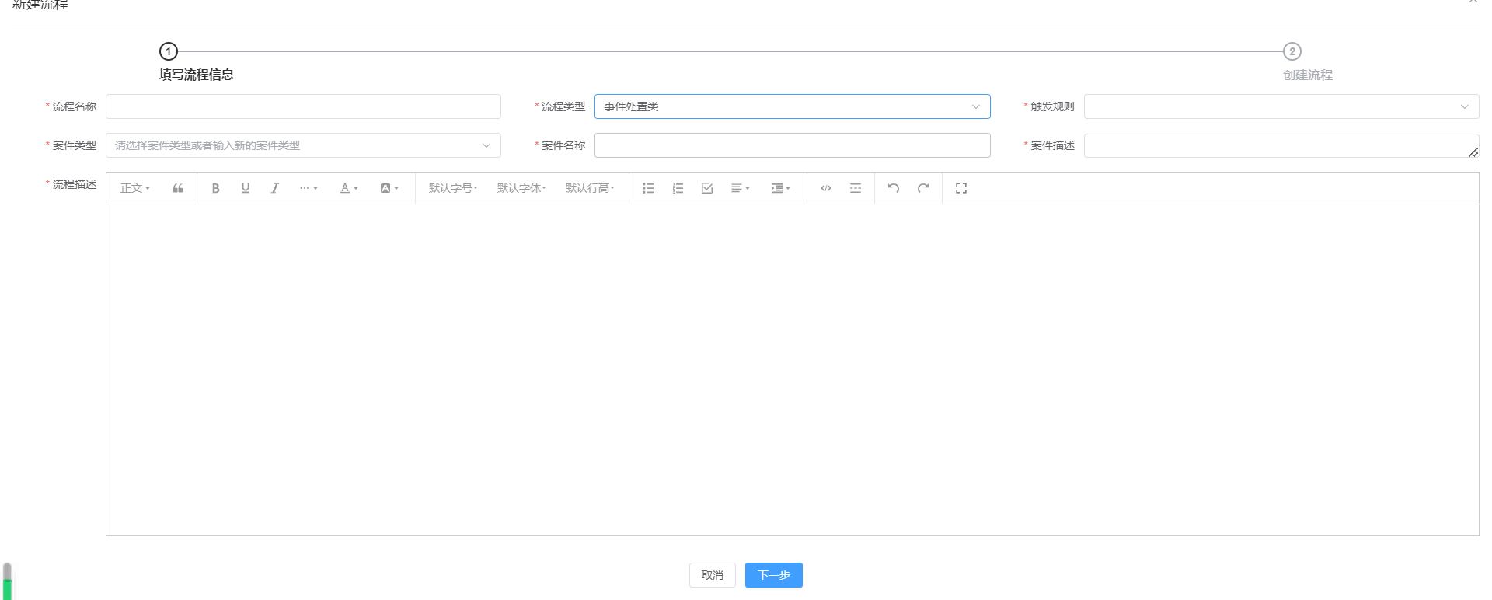
Task: Insert a horizontal divider line
Action: coord(856,188)
